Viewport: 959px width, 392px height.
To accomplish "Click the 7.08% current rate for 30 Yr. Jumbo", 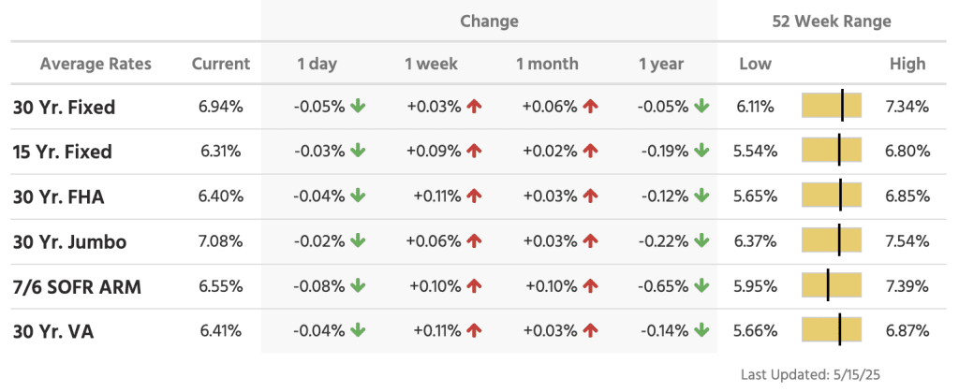I will 221,241.
